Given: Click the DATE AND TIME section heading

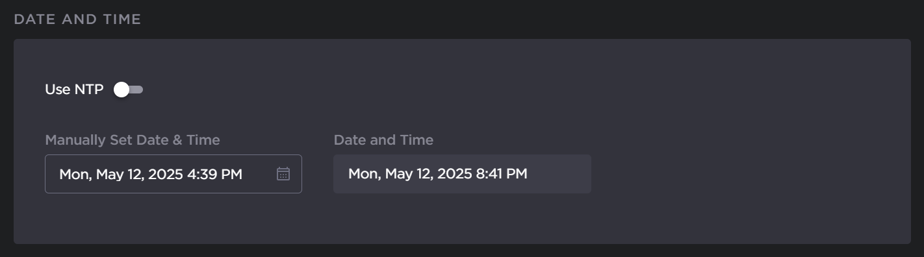Looking at the screenshot, I should [77, 19].
